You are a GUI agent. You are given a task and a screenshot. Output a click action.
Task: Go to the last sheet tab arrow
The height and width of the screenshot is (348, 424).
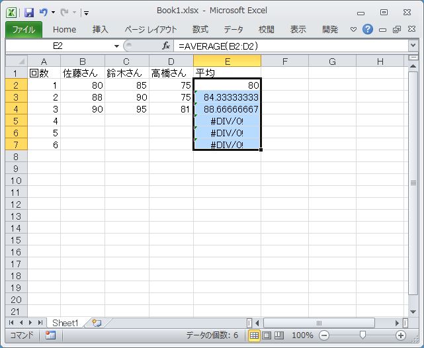pyautogui.click(x=40, y=322)
